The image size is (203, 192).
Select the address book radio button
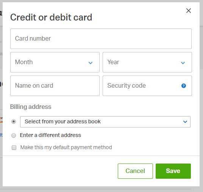(x=14, y=121)
